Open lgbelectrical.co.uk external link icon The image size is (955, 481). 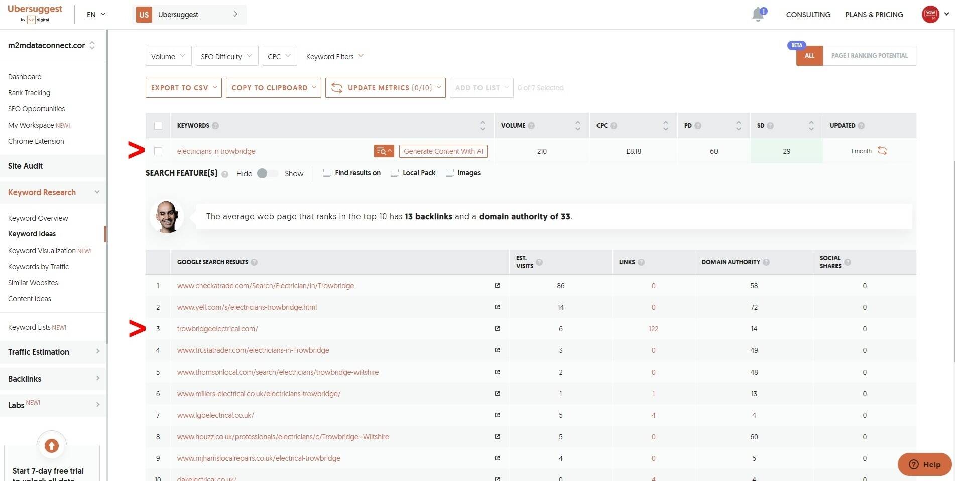497,415
